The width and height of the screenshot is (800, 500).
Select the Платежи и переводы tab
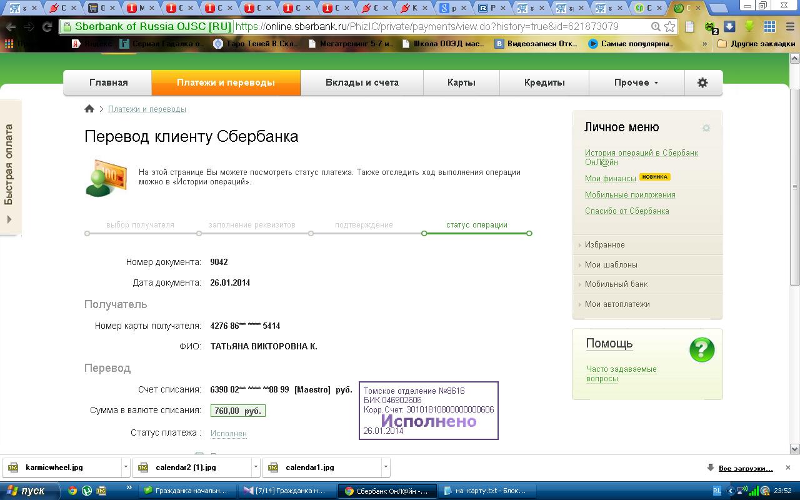[226, 82]
